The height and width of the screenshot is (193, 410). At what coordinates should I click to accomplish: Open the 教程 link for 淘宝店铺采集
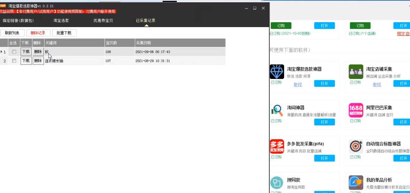(377, 85)
